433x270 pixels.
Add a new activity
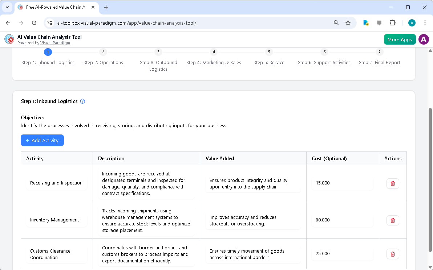[42, 140]
